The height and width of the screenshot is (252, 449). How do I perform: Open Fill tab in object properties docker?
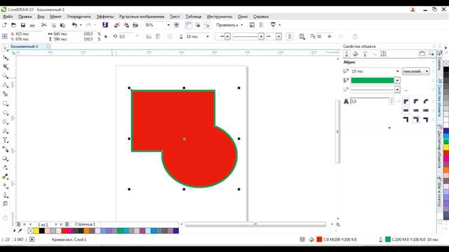point(356,54)
